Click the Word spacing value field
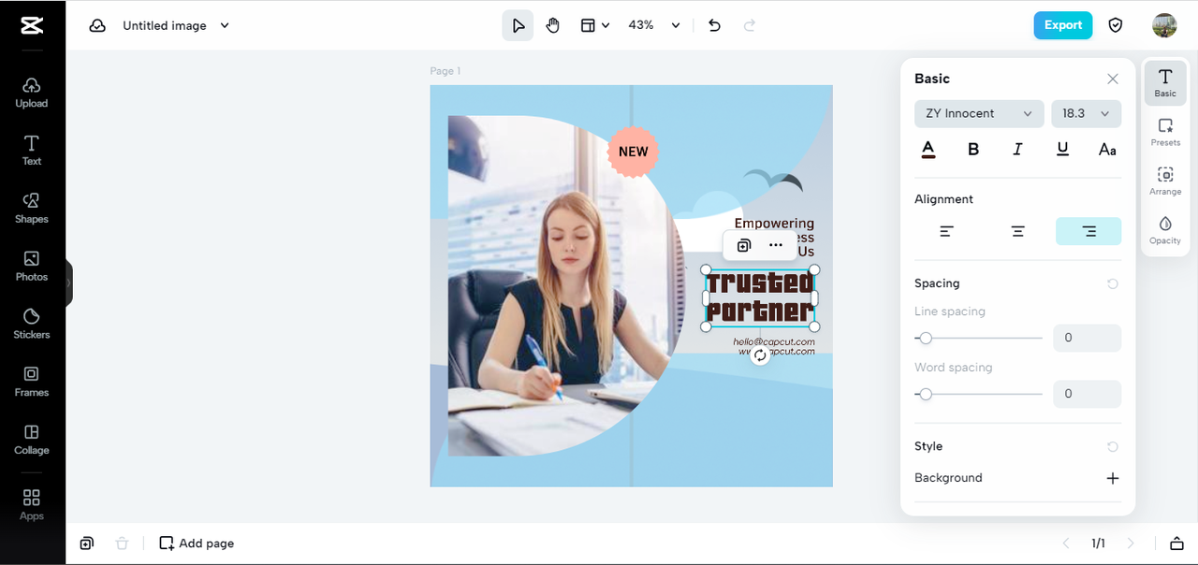Image resolution: width=1198 pixels, height=565 pixels. pyautogui.click(x=1087, y=394)
